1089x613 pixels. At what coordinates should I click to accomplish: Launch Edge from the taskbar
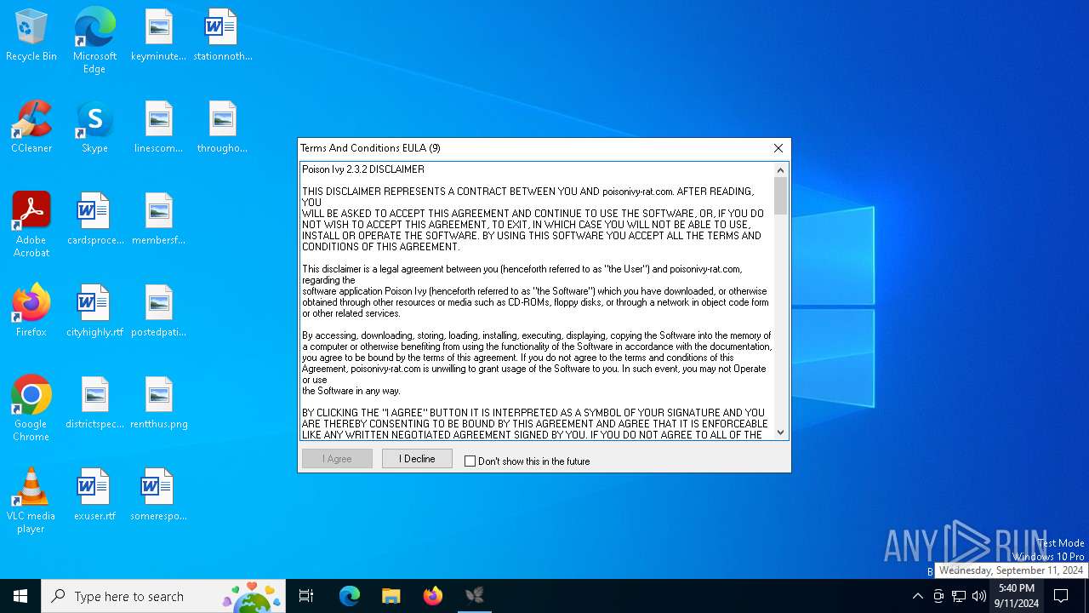[x=350, y=596]
